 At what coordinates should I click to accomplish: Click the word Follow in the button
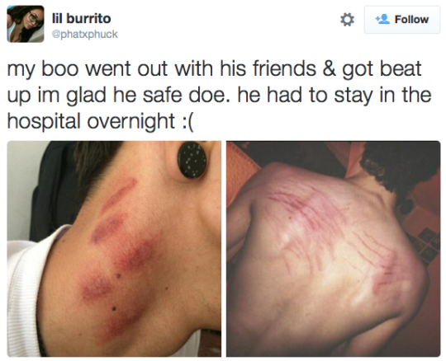pyautogui.click(x=411, y=20)
